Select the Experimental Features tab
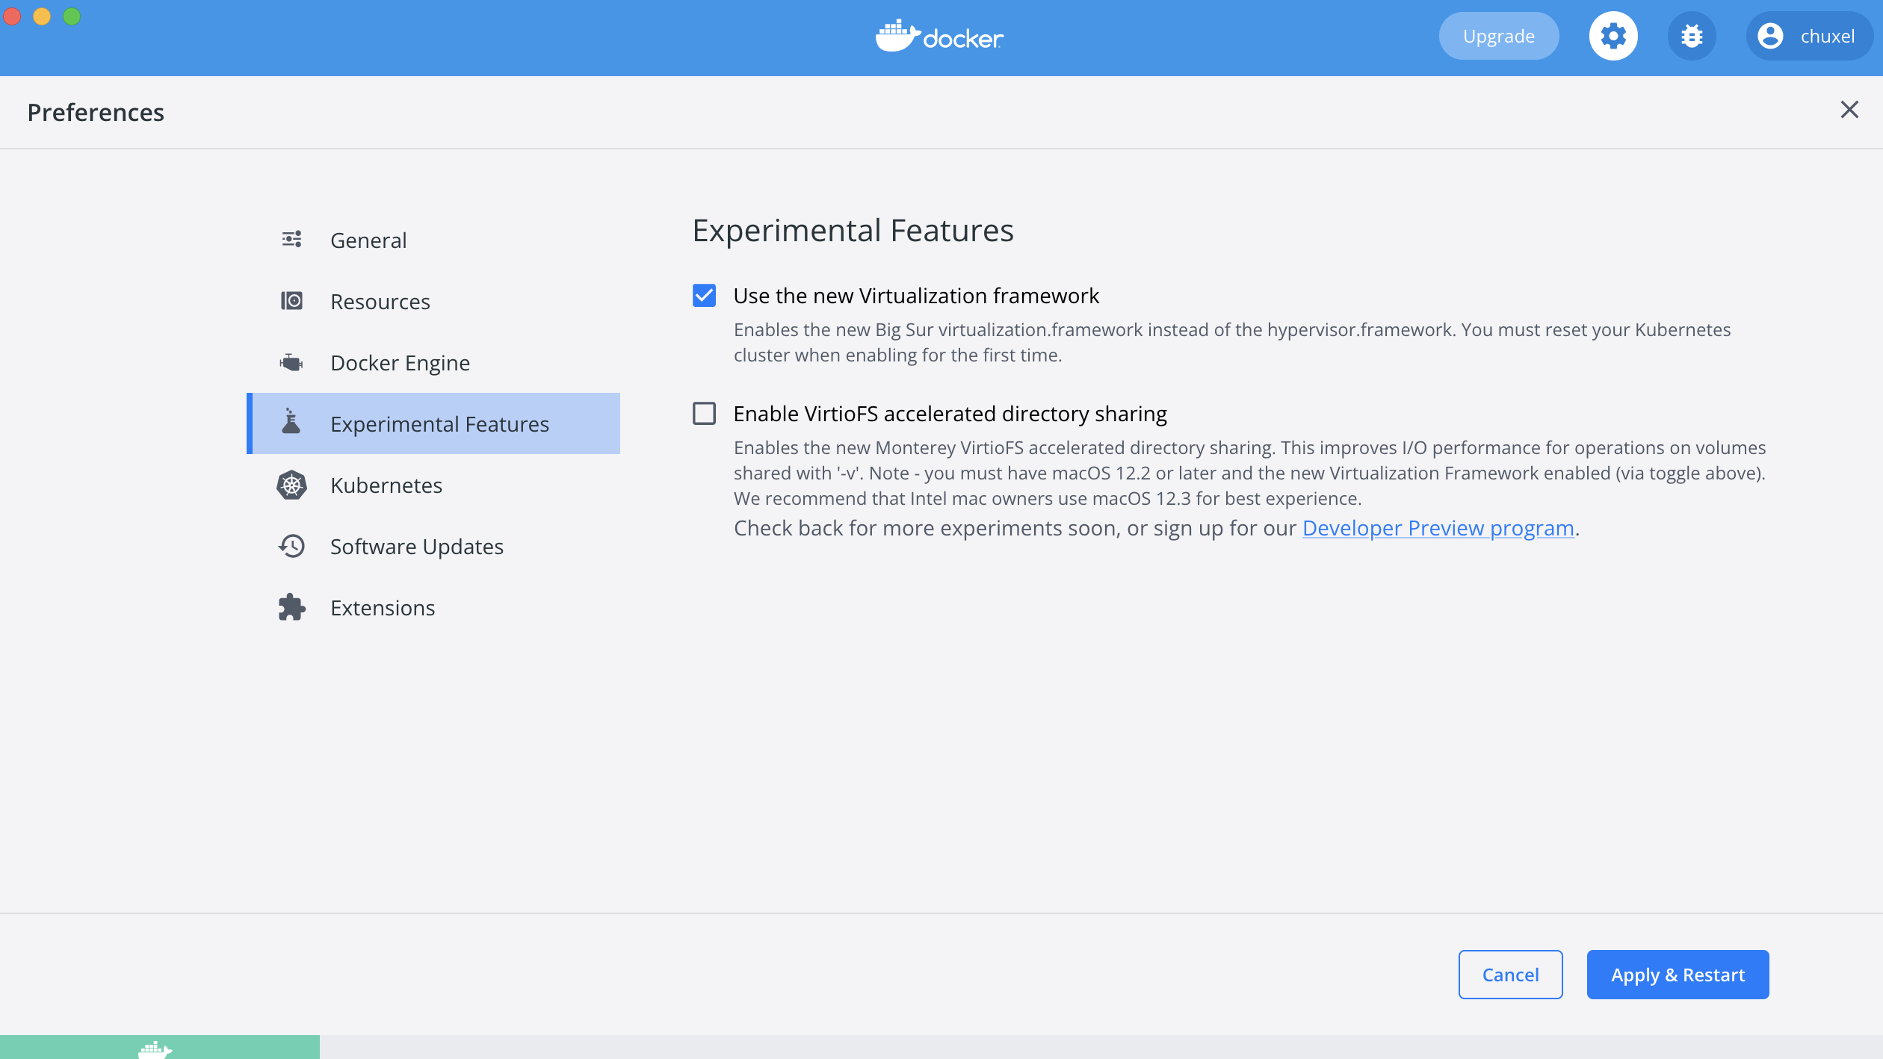 [x=439, y=424]
